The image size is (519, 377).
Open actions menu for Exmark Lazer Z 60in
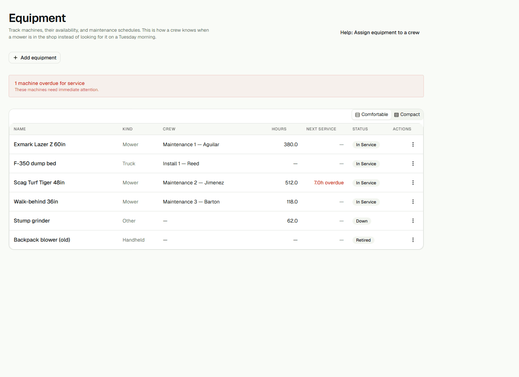(413, 144)
